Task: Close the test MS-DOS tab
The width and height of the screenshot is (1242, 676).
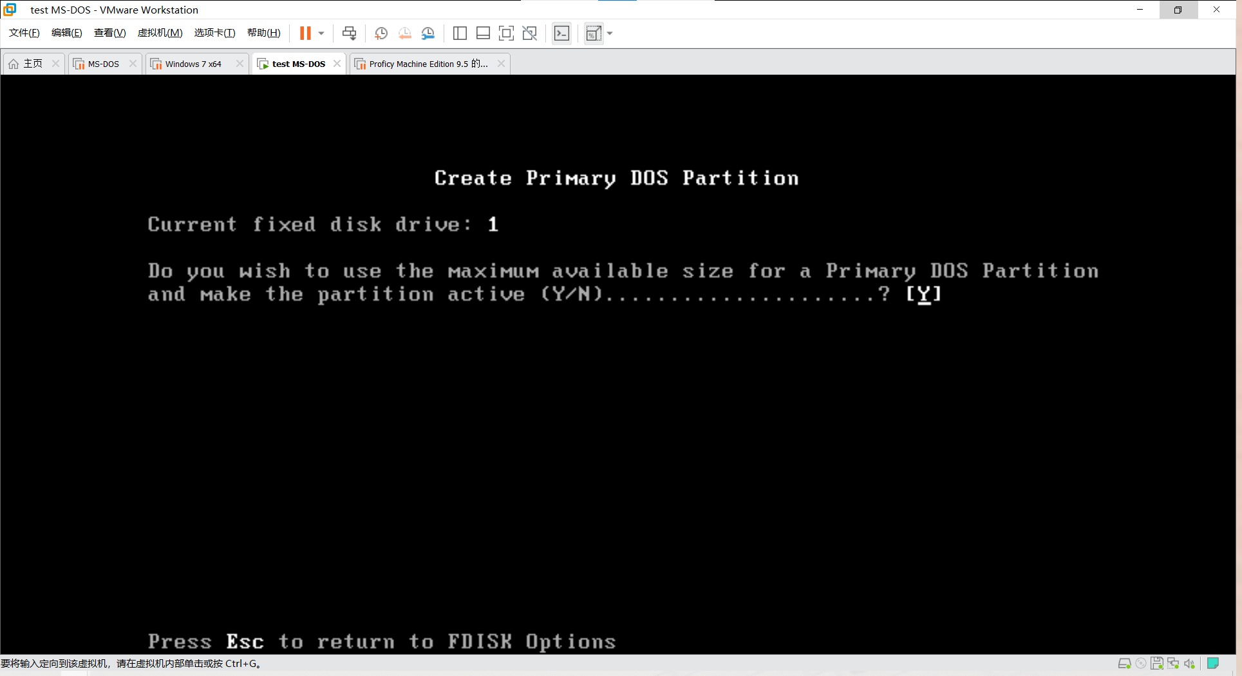Action: (337, 63)
